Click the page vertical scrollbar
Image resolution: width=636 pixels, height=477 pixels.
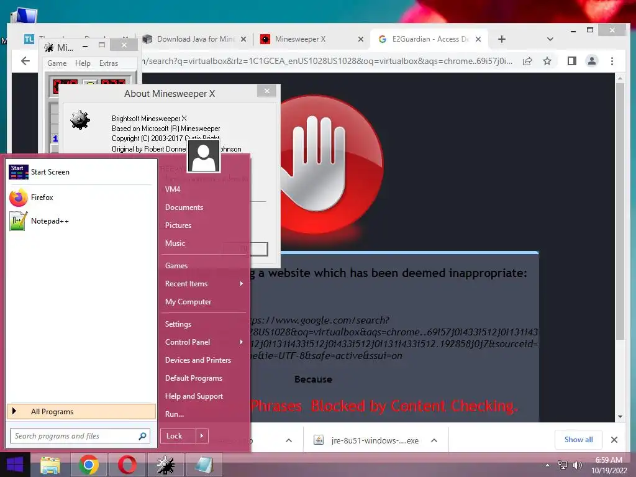[x=620, y=211]
